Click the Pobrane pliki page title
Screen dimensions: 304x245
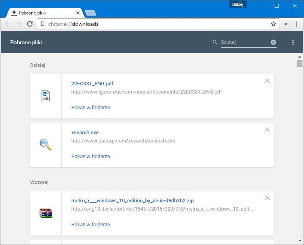point(26,42)
